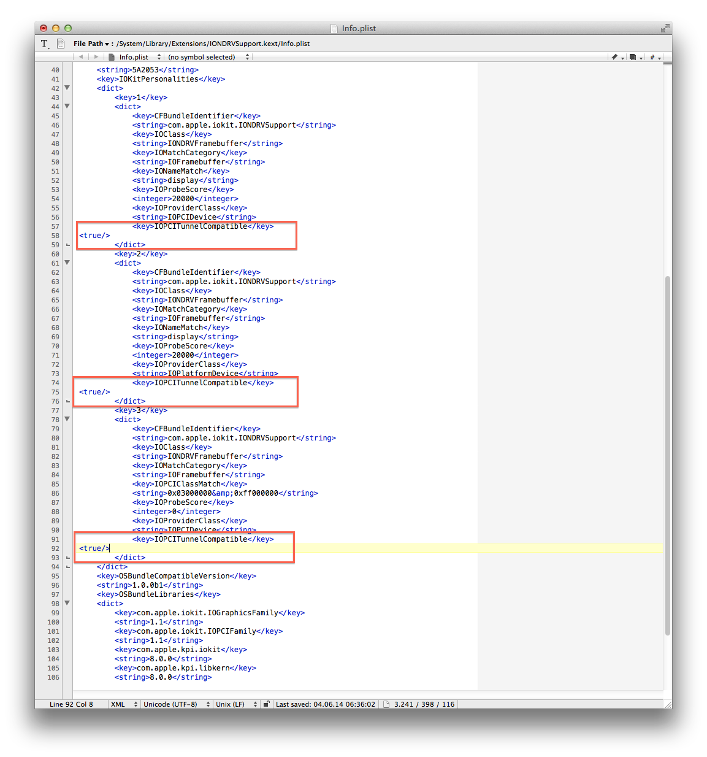This screenshot has width=707, height=757.
Task: Open the Unix (LF) line endings popup
Action: (237, 704)
